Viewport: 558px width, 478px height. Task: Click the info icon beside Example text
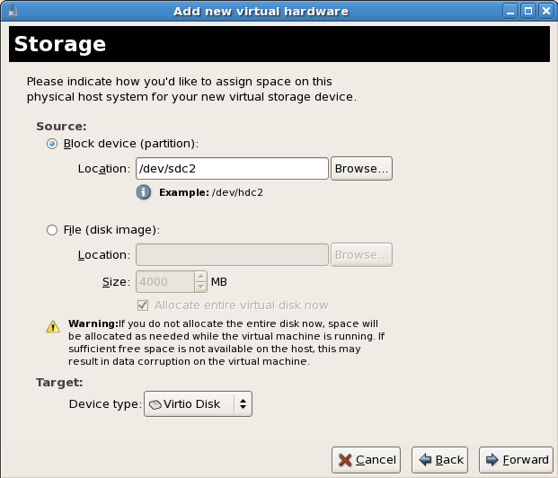(x=143, y=192)
